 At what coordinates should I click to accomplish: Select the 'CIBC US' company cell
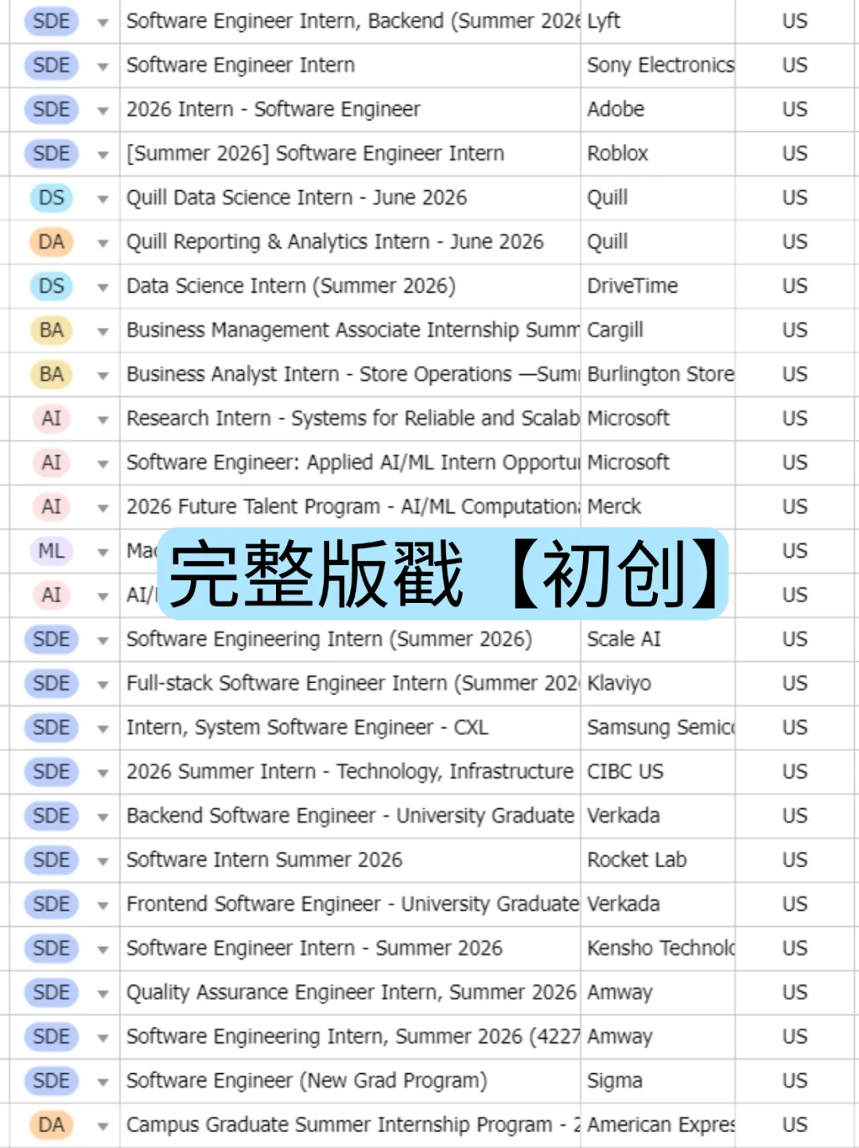coord(658,772)
